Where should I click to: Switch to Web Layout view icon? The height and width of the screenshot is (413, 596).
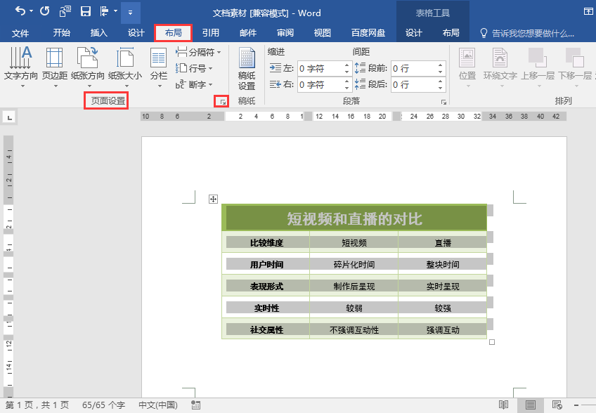pos(557,405)
